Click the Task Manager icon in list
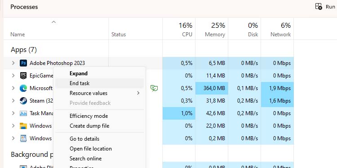Viewport: 337px width, 168px height. point(23,113)
